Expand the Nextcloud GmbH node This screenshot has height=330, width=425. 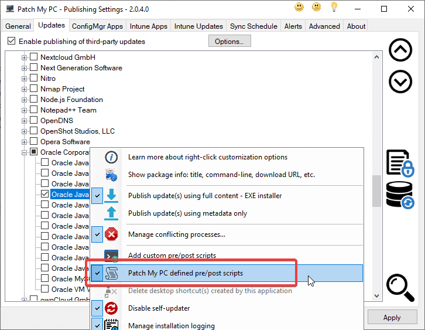coord(24,57)
